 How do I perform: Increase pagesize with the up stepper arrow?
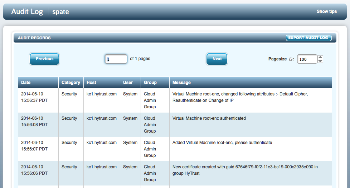pyautogui.click(x=320, y=57)
